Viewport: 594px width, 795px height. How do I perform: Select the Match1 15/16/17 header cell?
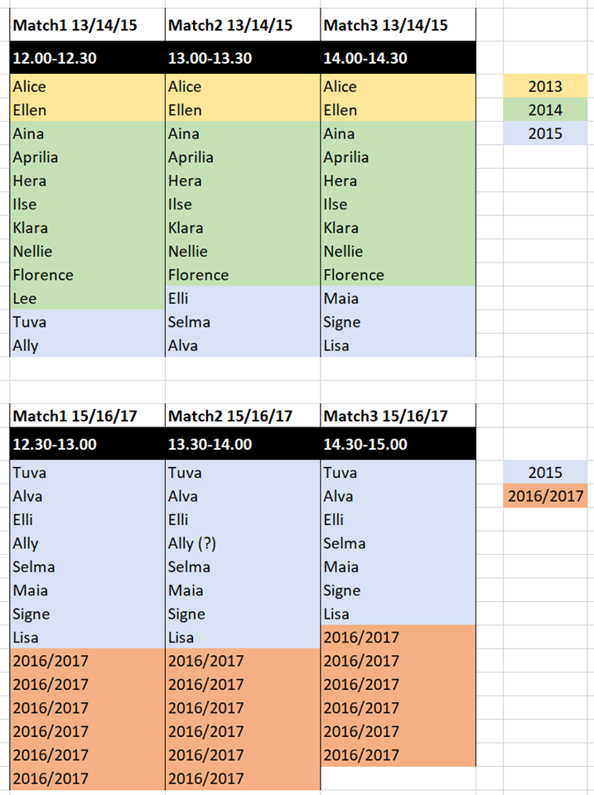pos(87,416)
